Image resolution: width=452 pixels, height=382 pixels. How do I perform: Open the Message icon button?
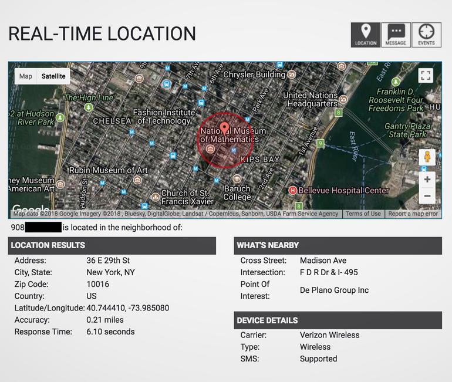pos(396,35)
